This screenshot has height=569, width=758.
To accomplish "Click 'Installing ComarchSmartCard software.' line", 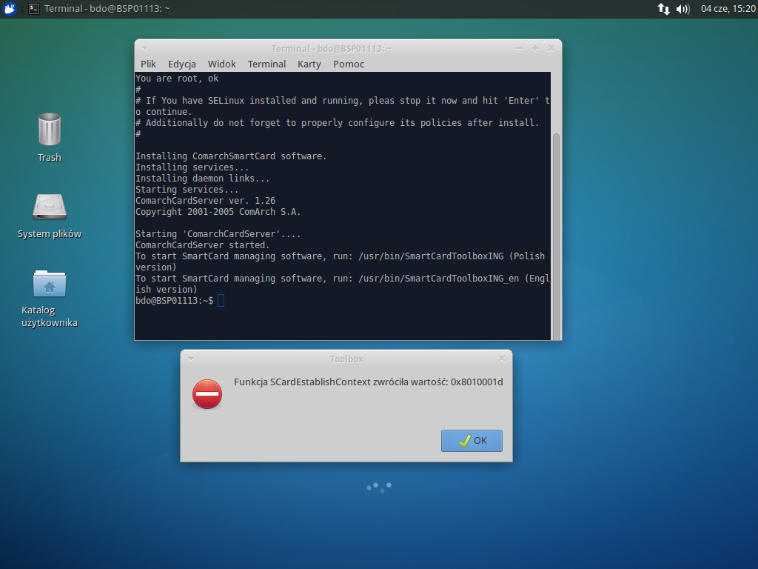I will click(231, 156).
